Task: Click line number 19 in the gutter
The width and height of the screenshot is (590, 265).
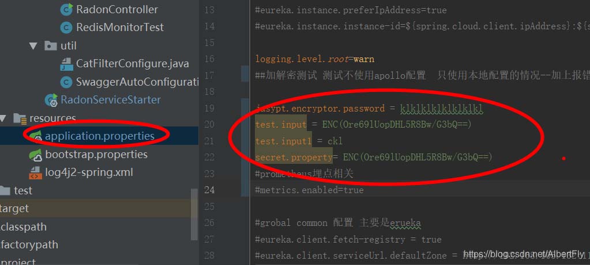Action: pos(209,108)
